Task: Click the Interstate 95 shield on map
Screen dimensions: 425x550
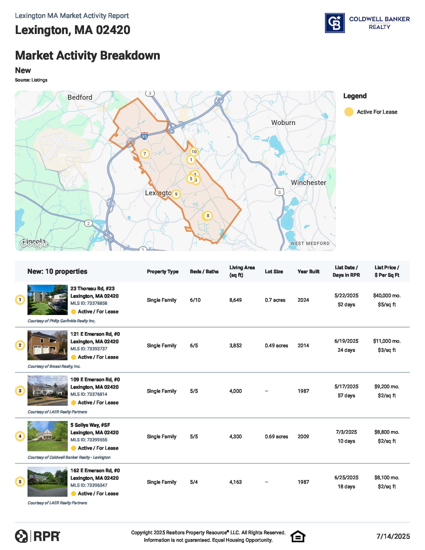Action: tap(144, 136)
